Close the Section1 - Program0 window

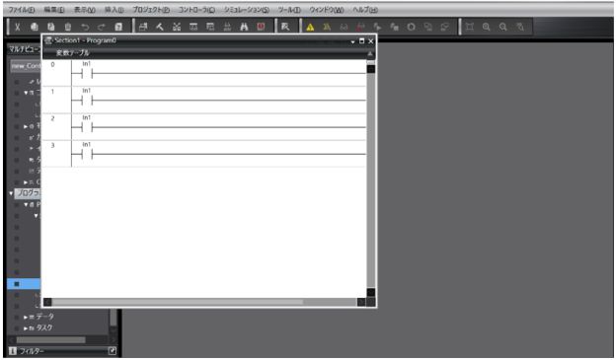click(370, 41)
